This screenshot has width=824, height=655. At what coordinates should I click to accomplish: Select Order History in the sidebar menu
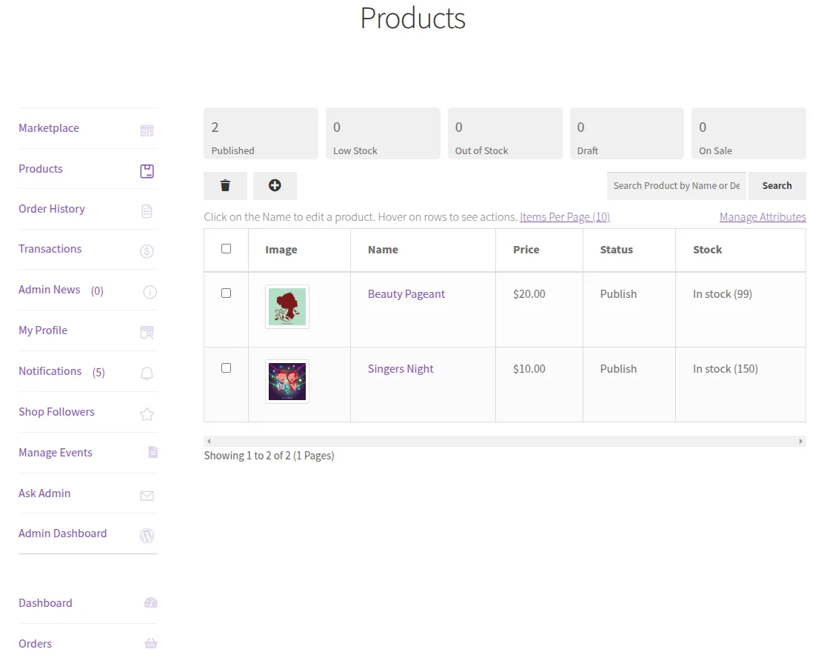click(52, 209)
